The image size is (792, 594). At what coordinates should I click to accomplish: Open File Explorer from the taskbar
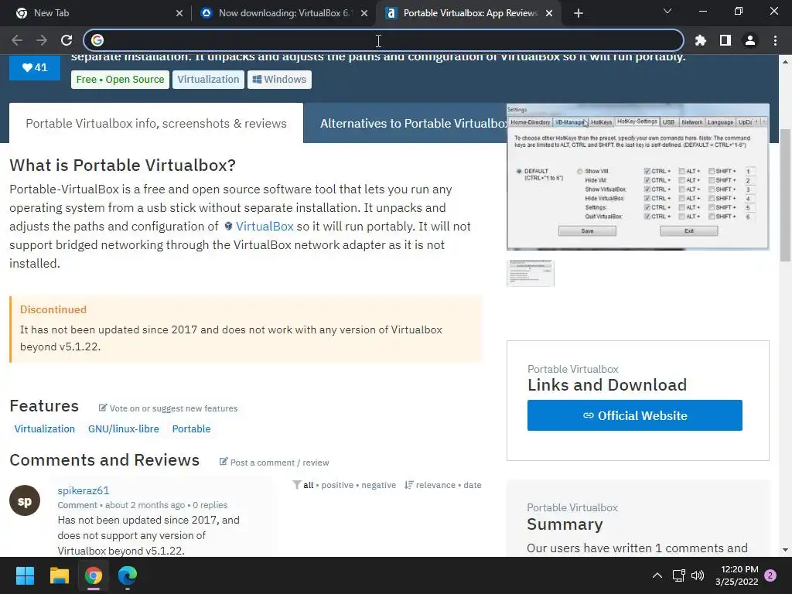click(59, 575)
